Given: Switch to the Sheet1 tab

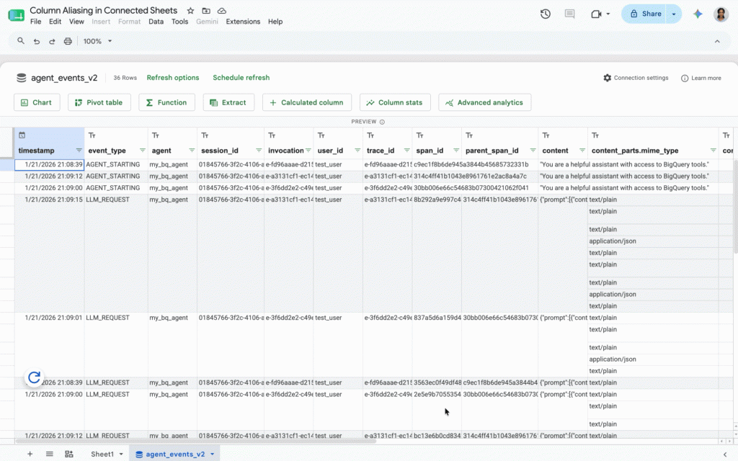Looking at the screenshot, I should click(x=102, y=454).
